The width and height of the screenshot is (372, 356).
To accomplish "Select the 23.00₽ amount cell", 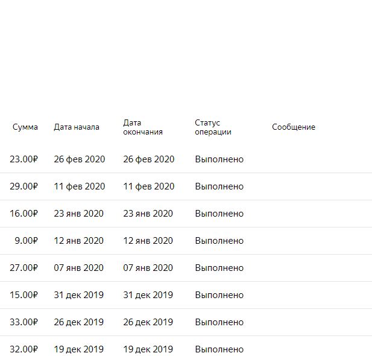I will (24, 159).
